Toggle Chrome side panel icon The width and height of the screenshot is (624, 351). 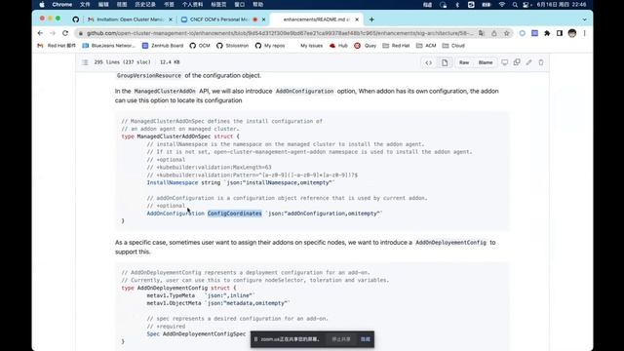point(560,33)
